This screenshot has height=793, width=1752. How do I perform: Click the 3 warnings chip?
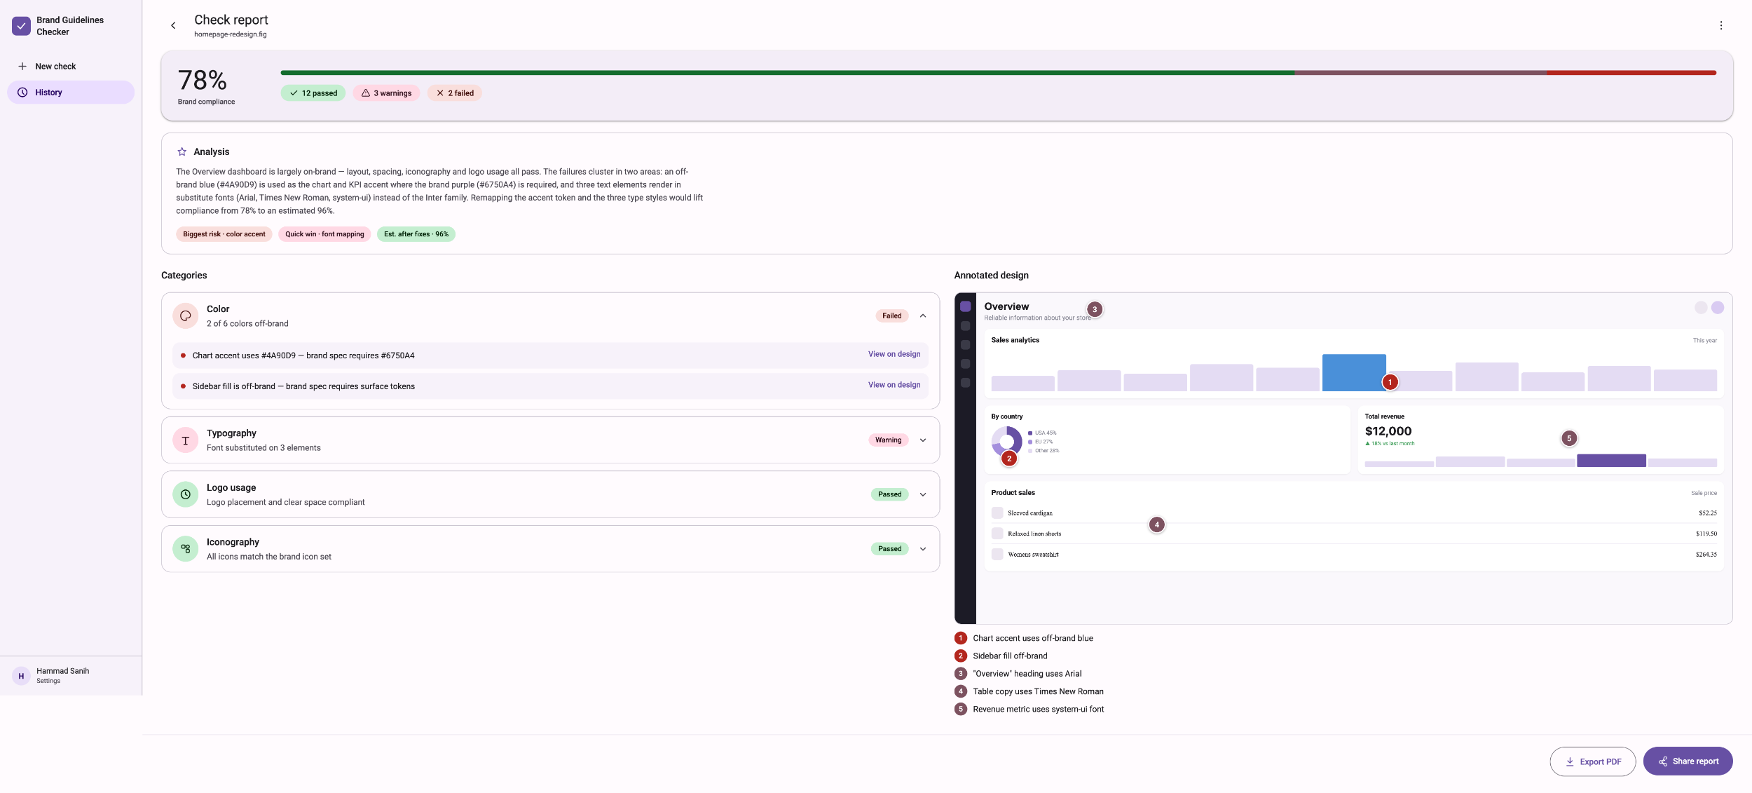coord(386,93)
